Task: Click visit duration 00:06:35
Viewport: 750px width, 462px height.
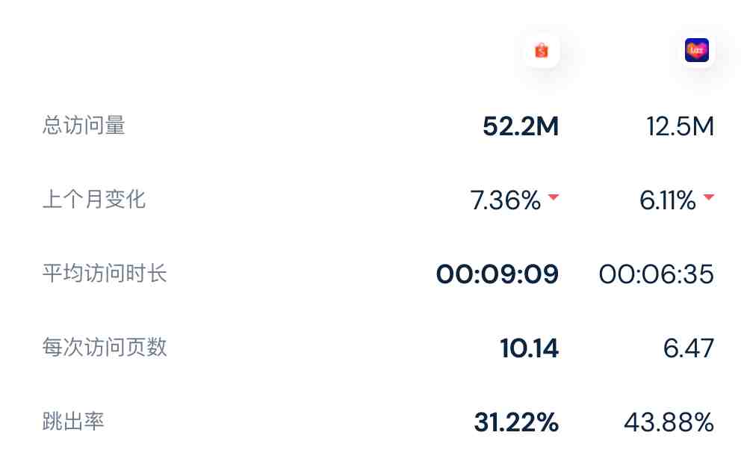Action: (656, 274)
